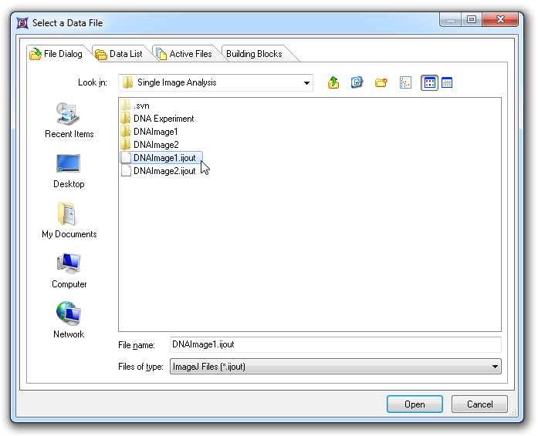Viewport: 538px width, 436px height.
Task: Expand the Look in folder dropdown
Action: tap(306, 82)
